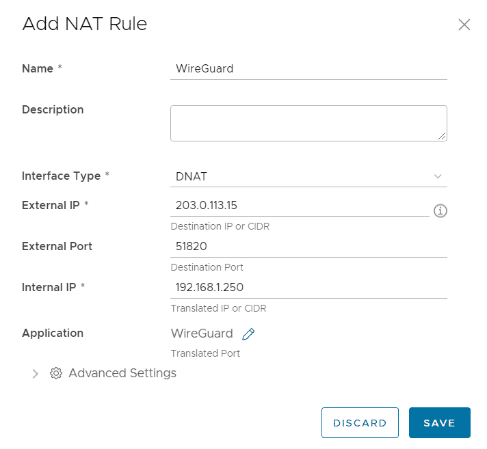Click the External Port field 51820

coord(308,247)
